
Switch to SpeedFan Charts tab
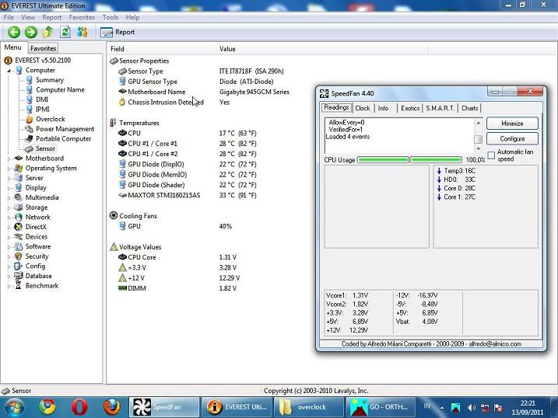[x=470, y=108]
